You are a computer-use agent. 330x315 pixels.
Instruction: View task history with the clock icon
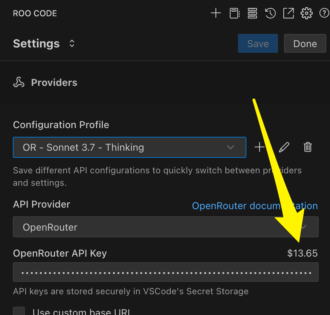tap(270, 13)
